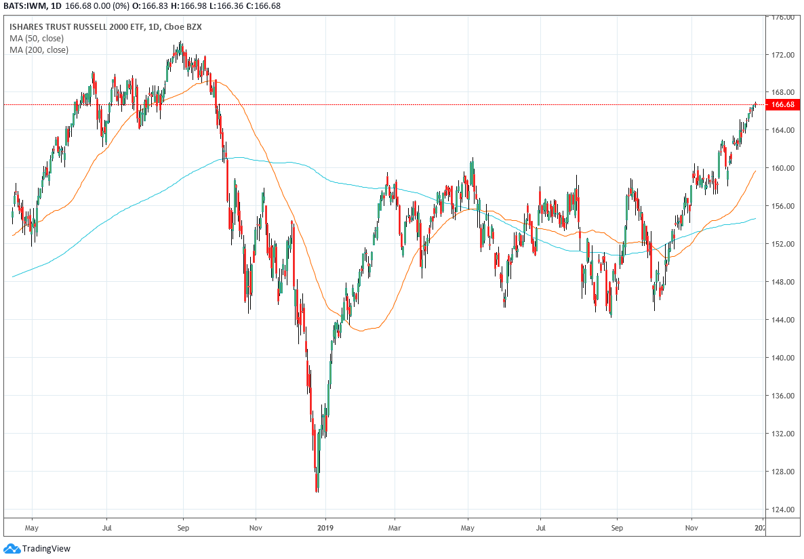The width and height of the screenshot is (804, 559).
Task: Click the 148.00 price axis label
Action: click(783, 282)
